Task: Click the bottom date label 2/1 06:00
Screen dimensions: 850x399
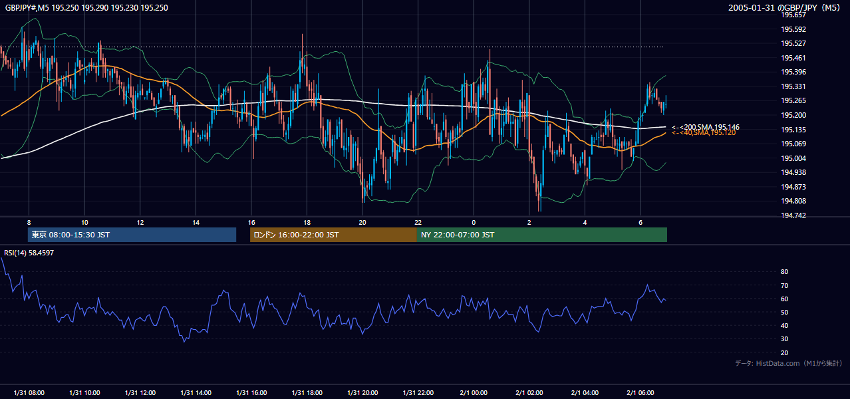Action: pyautogui.click(x=640, y=393)
